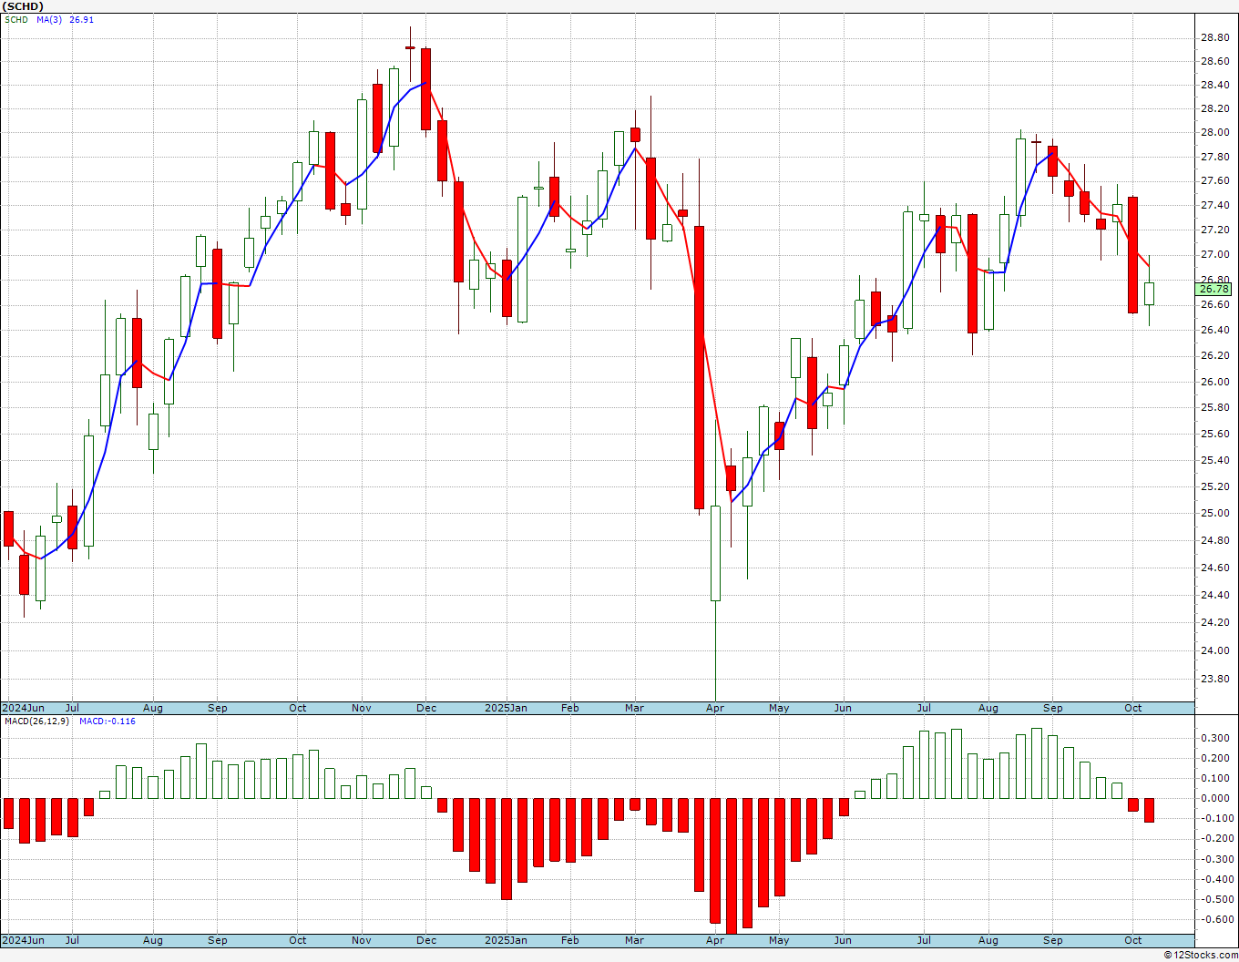Click the 25.80 price axis label
Viewport: 1239px width, 962px height.
(x=1214, y=408)
